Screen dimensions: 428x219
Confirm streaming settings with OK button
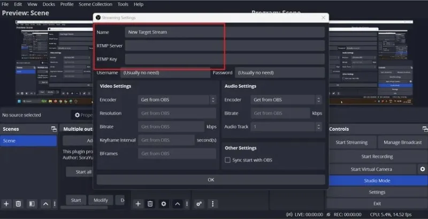pyautogui.click(x=211, y=180)
